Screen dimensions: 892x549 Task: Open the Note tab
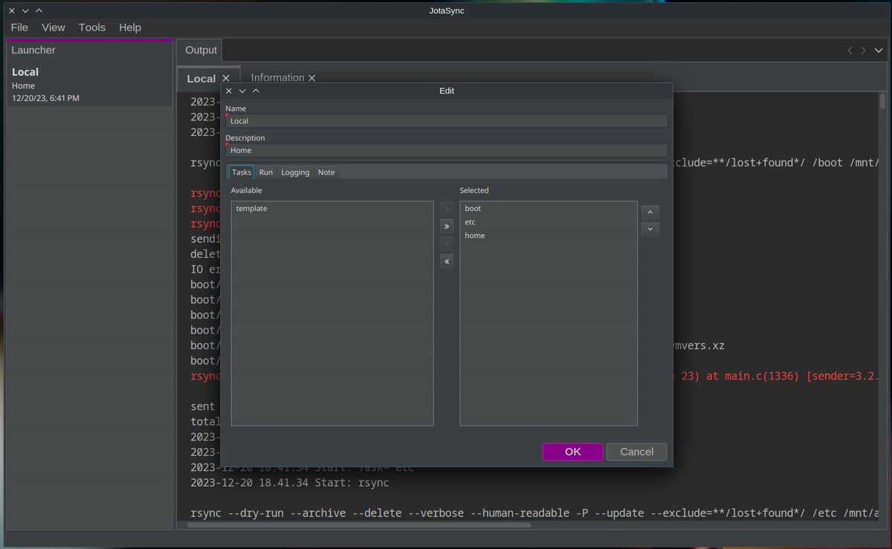click(x=326, y=172)
